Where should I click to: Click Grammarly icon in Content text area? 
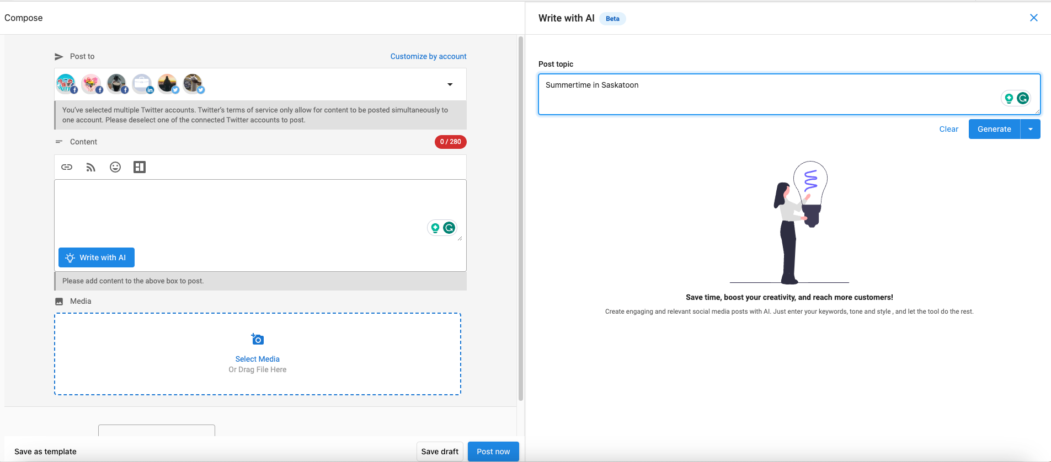[449, 228]
